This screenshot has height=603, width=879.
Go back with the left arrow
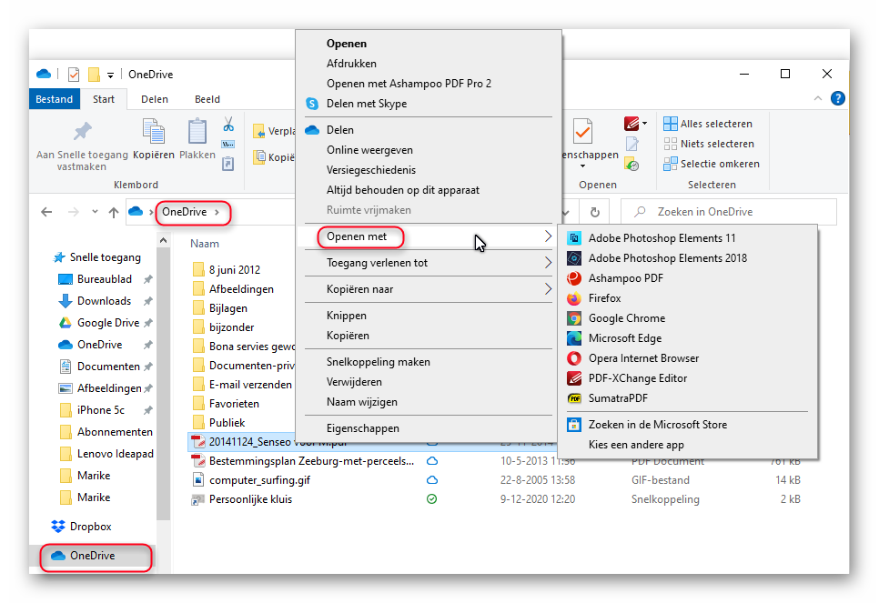point(46,212)
